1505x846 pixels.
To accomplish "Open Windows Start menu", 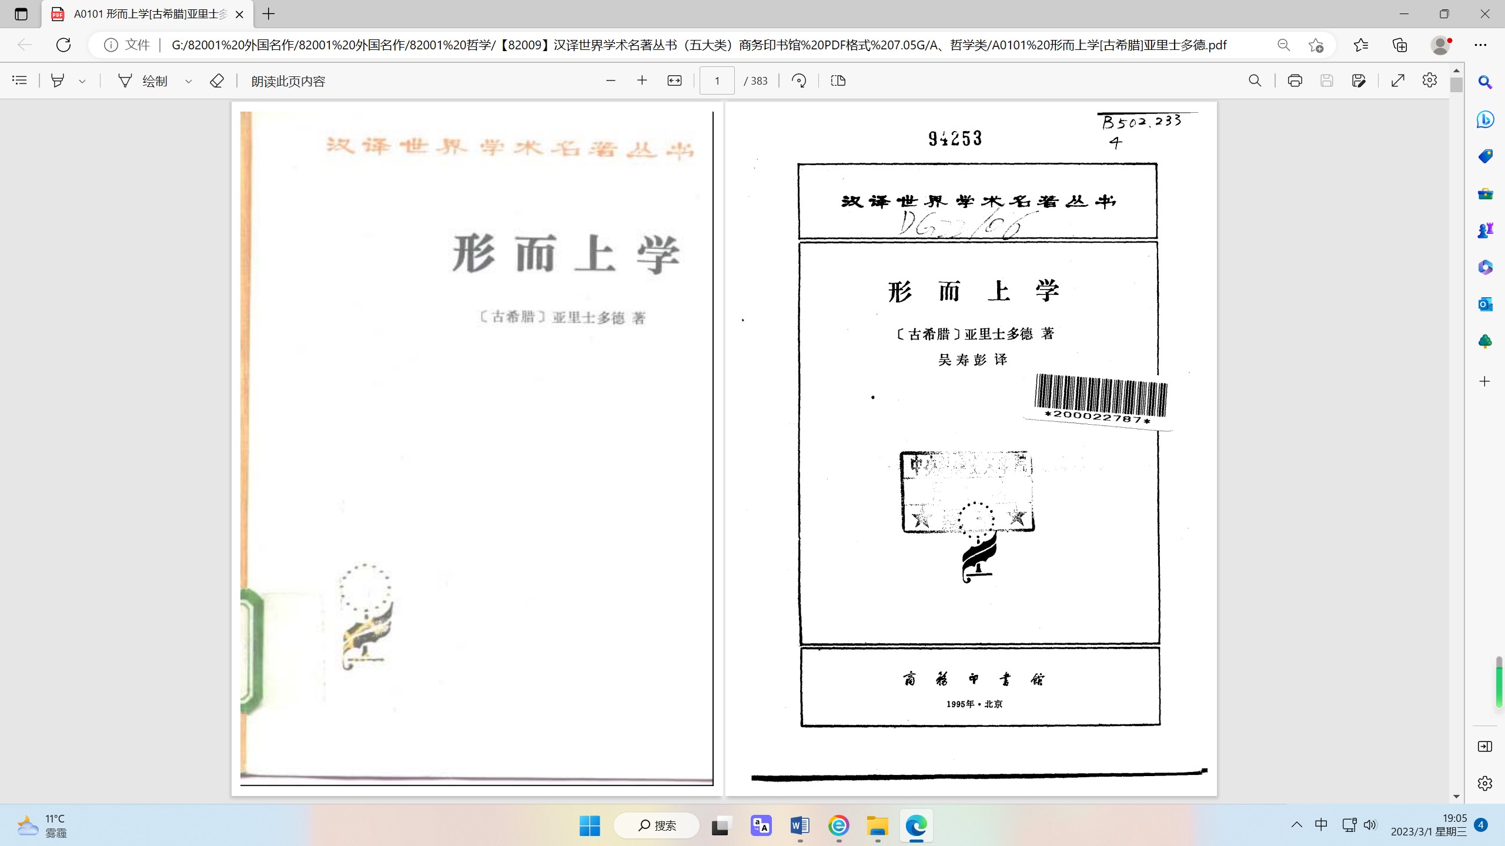I will coord(590,825).
